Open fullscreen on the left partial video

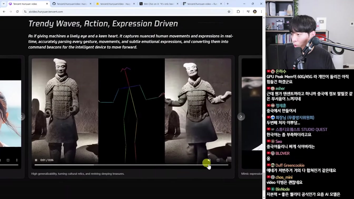(8, 160)
